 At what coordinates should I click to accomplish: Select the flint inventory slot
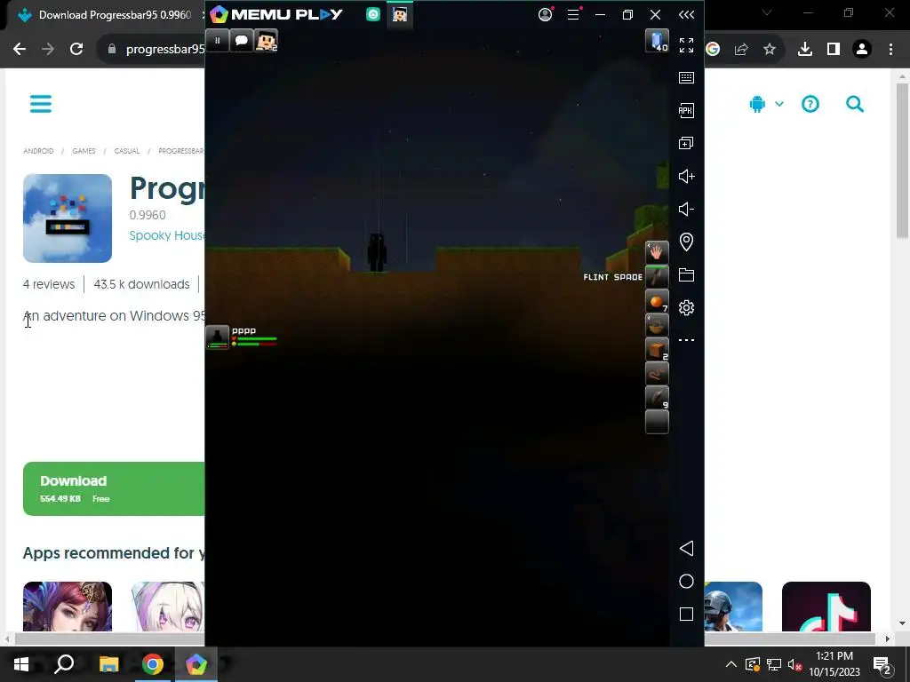[x=657, y=399]
